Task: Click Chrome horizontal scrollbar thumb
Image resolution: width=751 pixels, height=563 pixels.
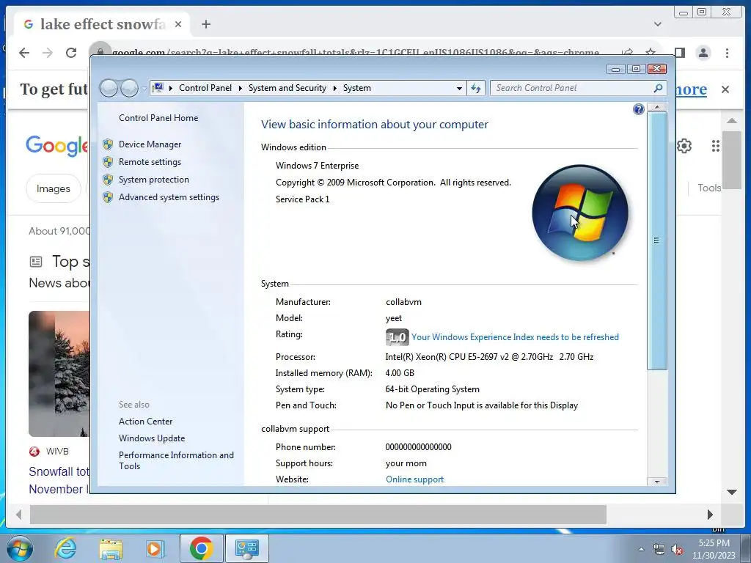Action: [x=318, y=515]
